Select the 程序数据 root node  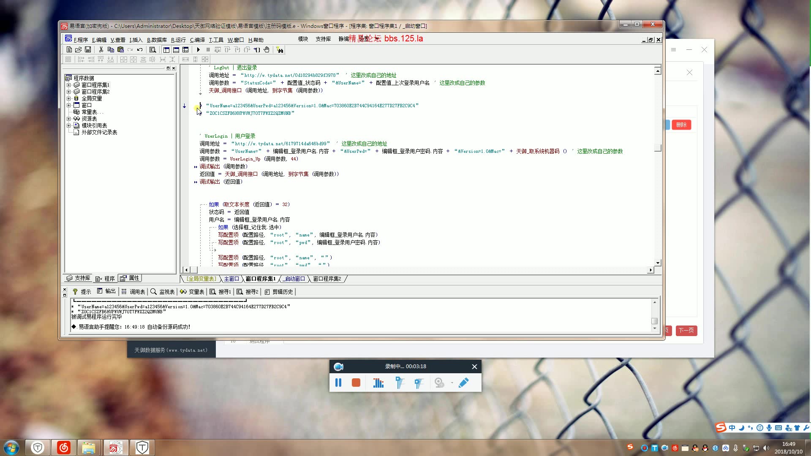84,78
